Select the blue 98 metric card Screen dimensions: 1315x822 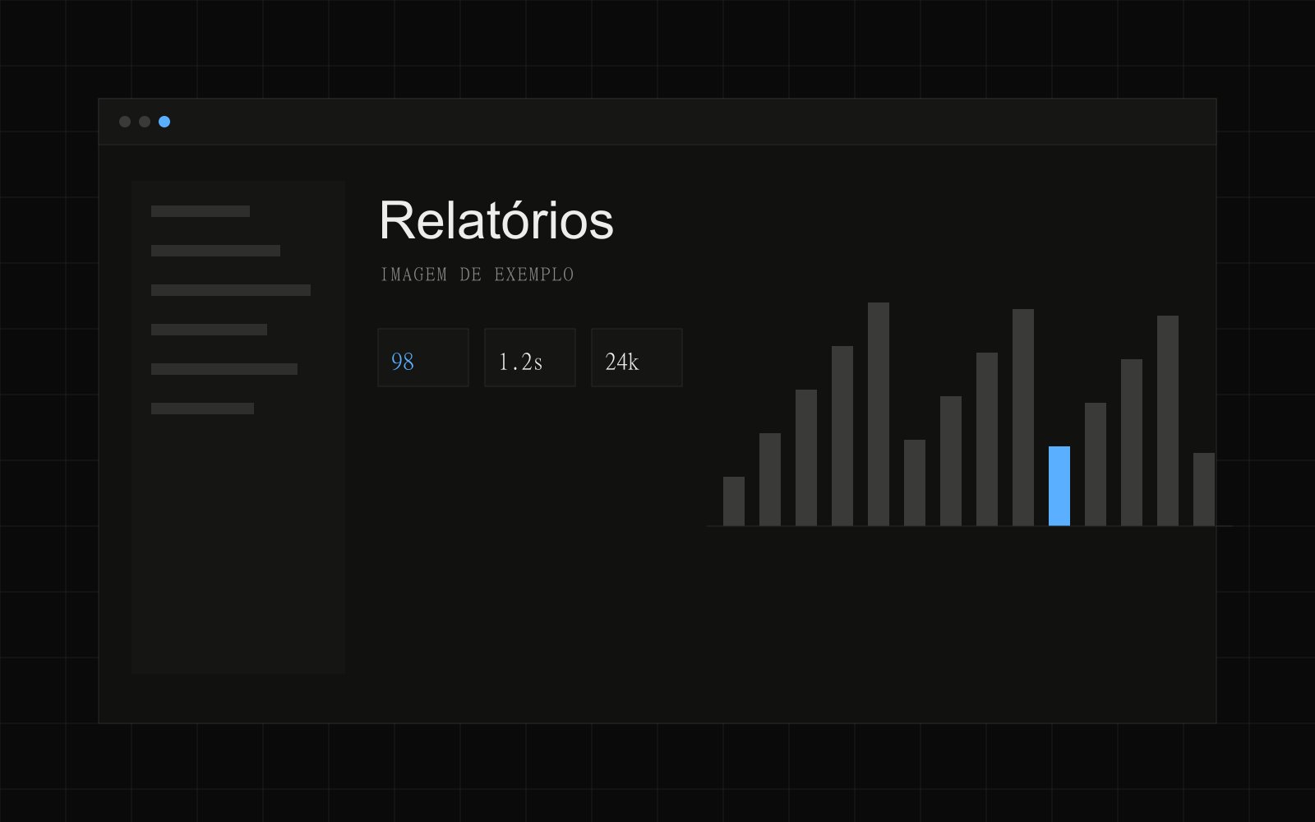[423, 358]
